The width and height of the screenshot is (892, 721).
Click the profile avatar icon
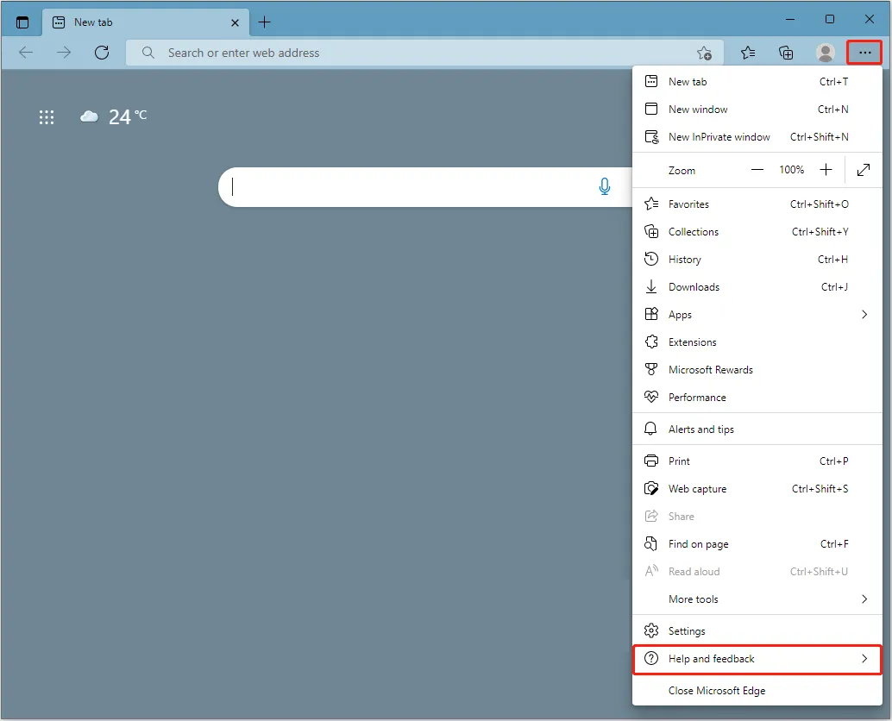(825, 53)
